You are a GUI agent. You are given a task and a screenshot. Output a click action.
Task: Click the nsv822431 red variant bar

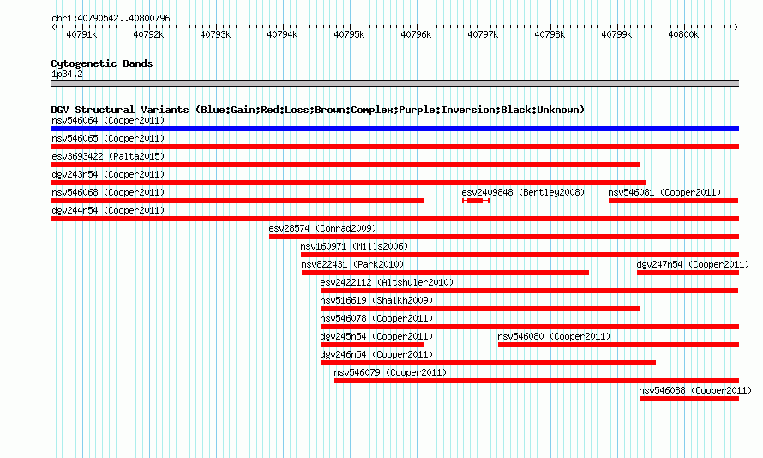point(445,273)
